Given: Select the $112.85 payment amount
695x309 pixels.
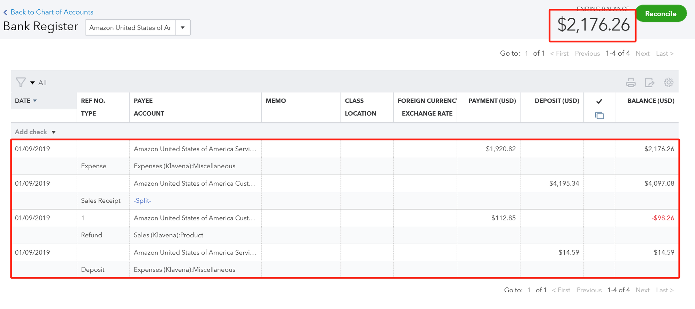Looking at the screenshot, I should click(x=504, y=218).
